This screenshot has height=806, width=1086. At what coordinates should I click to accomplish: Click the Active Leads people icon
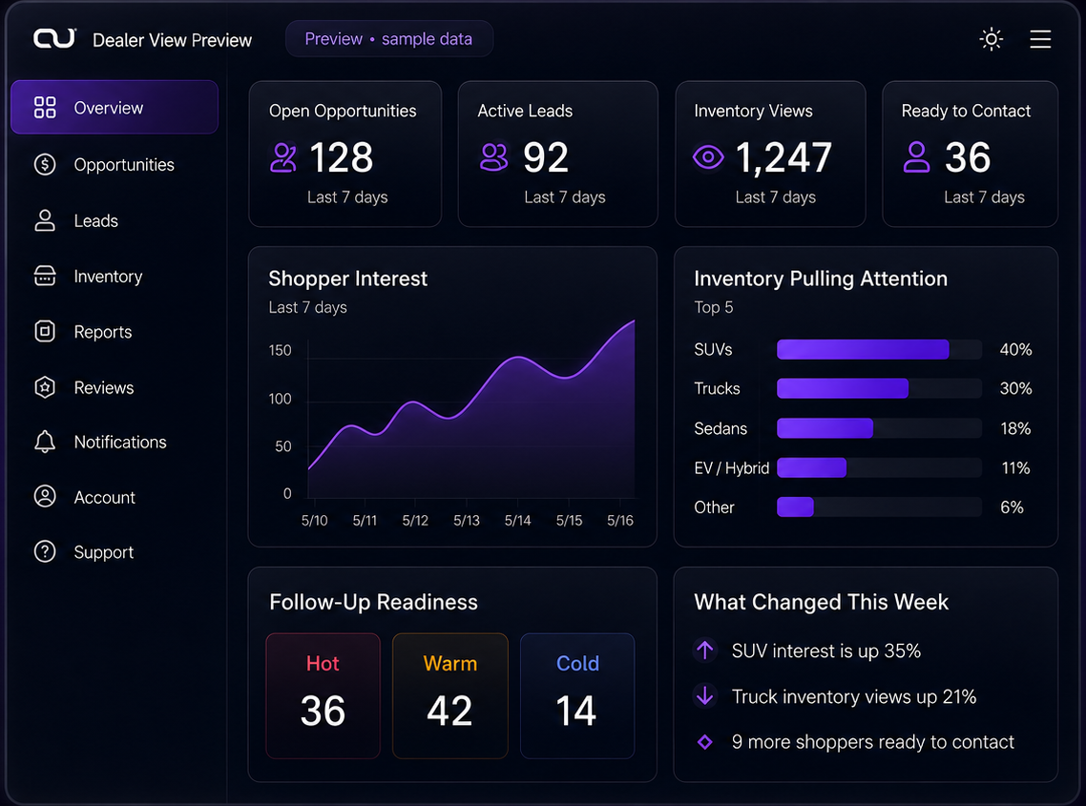coord(493,157)
